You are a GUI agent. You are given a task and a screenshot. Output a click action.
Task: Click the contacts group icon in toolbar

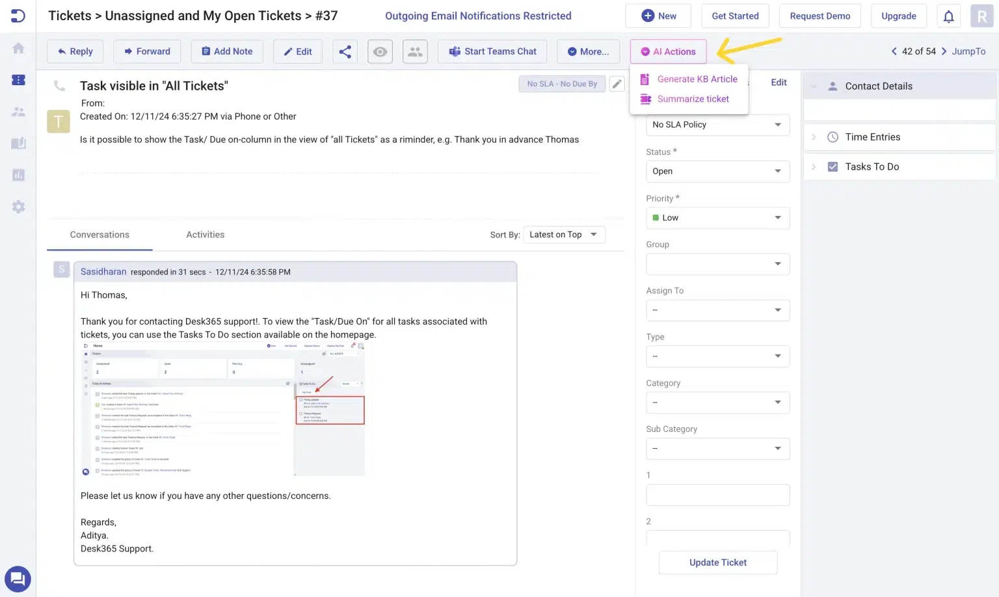pyautogui.click(x=415, y=51)
